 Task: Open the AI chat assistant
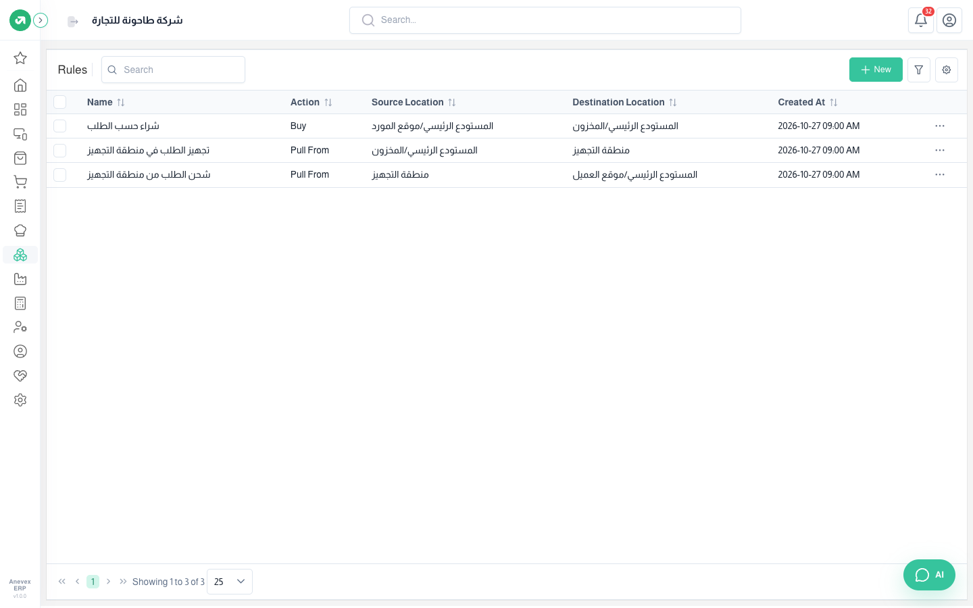pos(929,575)
